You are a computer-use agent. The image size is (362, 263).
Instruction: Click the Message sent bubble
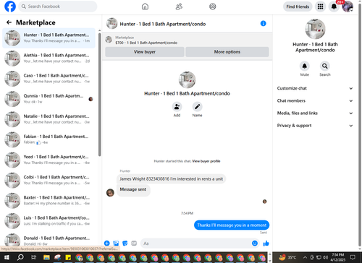tap(133, 189)
